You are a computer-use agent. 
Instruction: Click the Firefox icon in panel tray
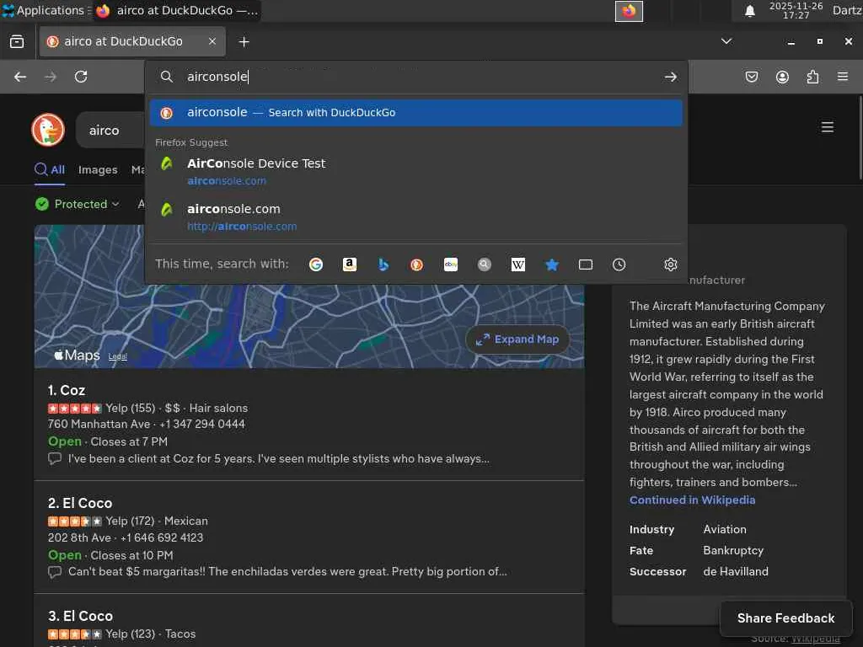coord(629,11)
